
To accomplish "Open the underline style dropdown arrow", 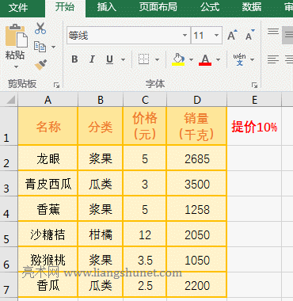I will coord(123,59).
